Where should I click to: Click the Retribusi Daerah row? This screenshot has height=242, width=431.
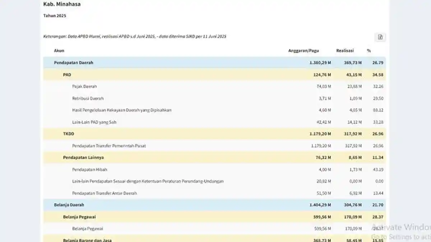(x=214, y=98)
